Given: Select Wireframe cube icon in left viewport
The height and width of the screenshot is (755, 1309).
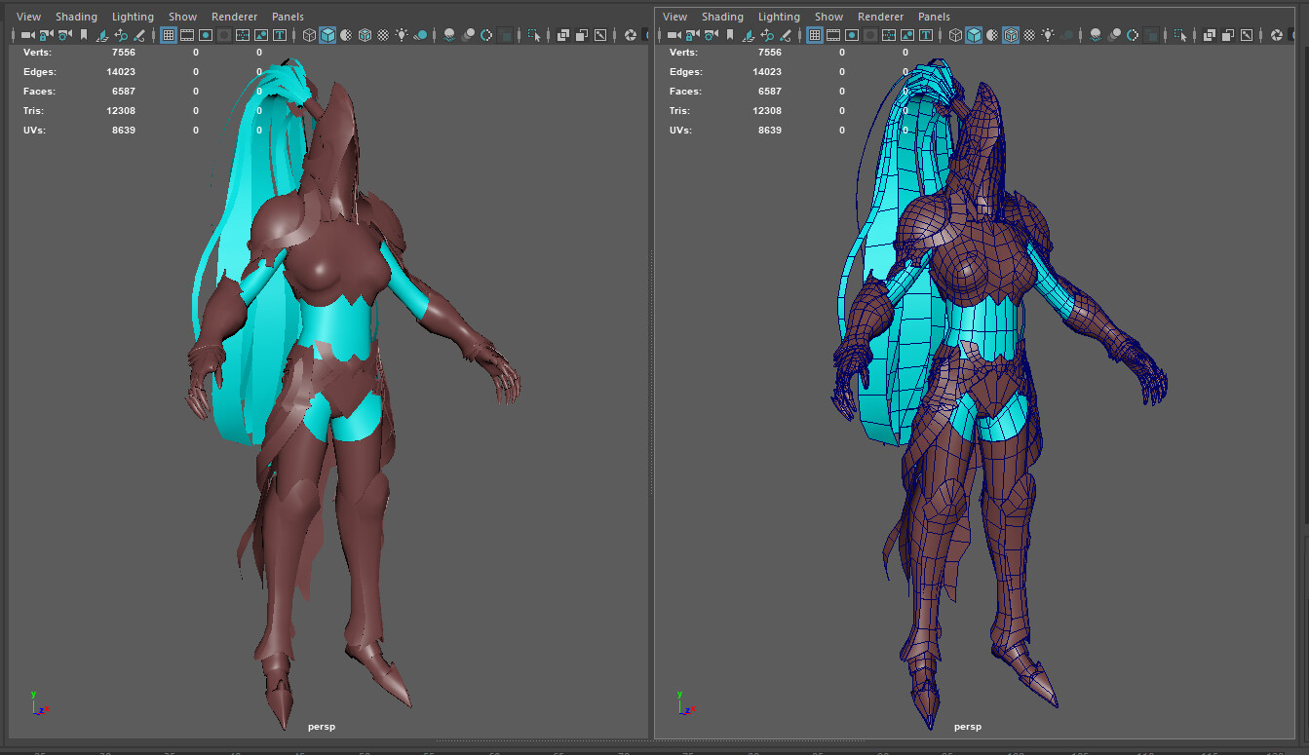Looking at the screenshot, I should pyautogui.click(x=309, y=35).
